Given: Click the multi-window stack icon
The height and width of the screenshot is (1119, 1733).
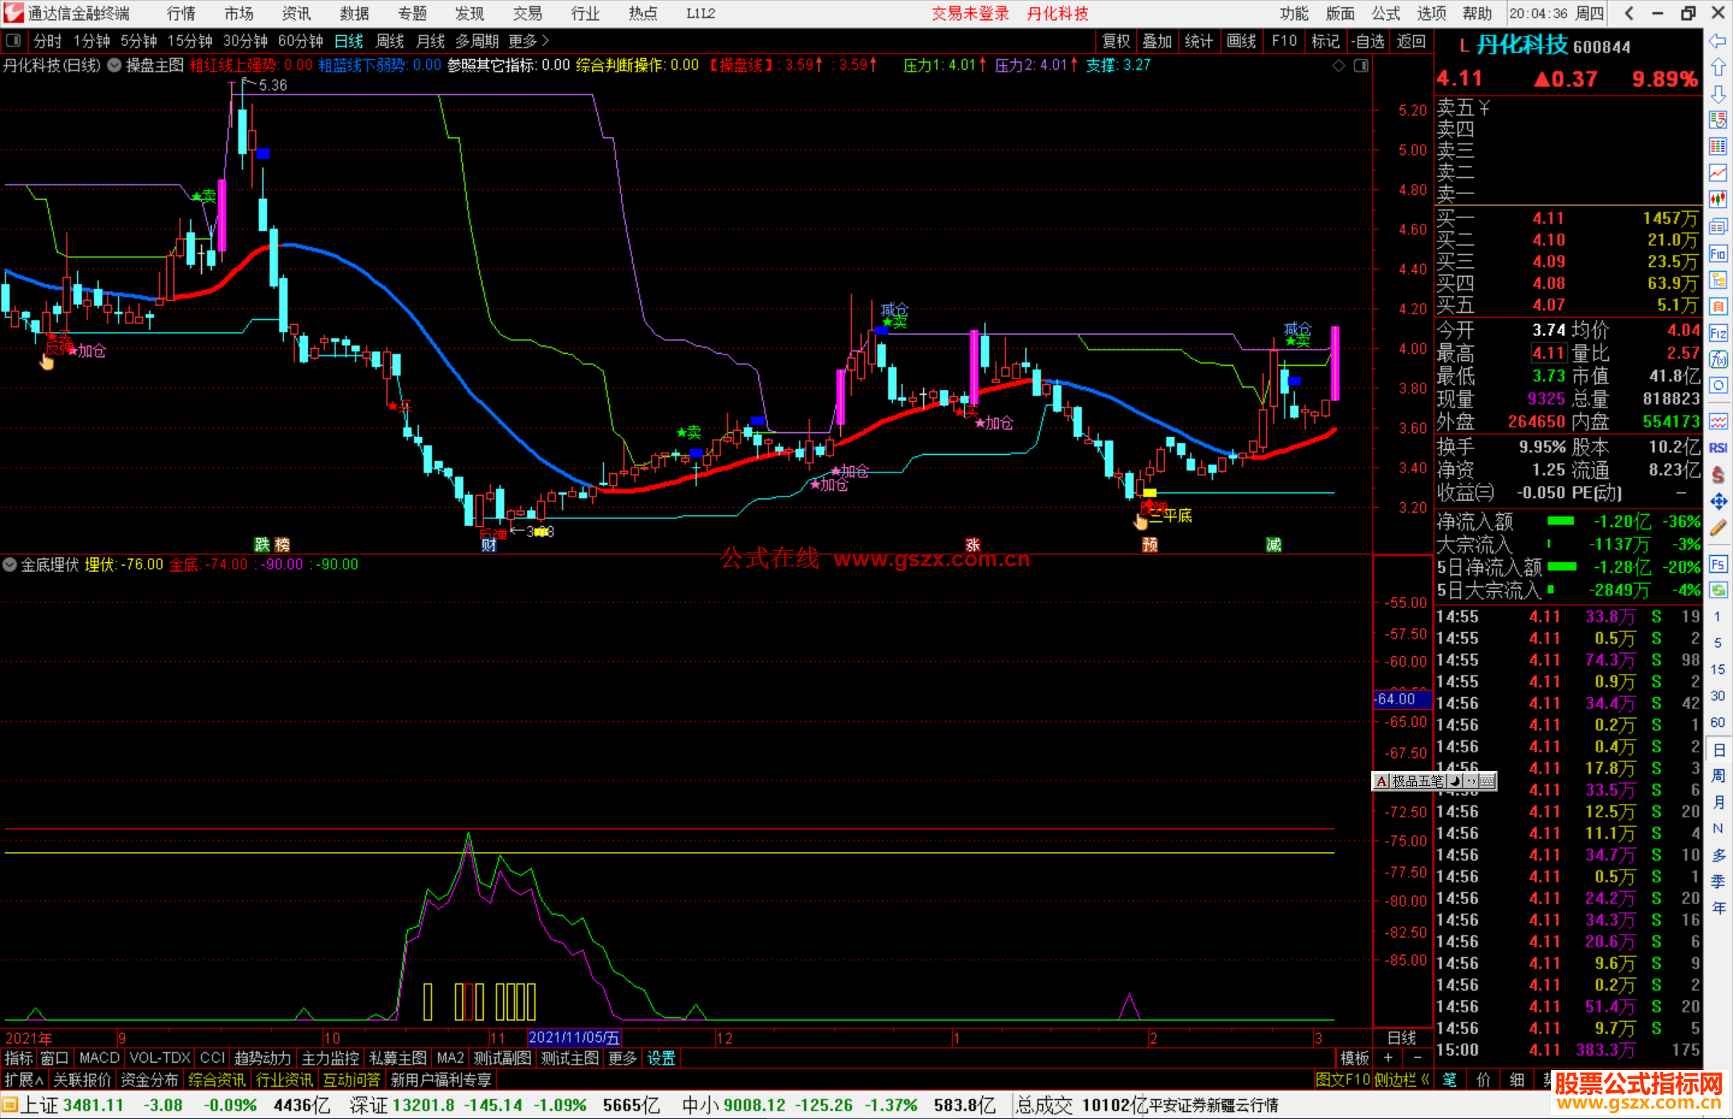Looking at the screenshot, I should pyautogui.click(x=1718, y=226).
